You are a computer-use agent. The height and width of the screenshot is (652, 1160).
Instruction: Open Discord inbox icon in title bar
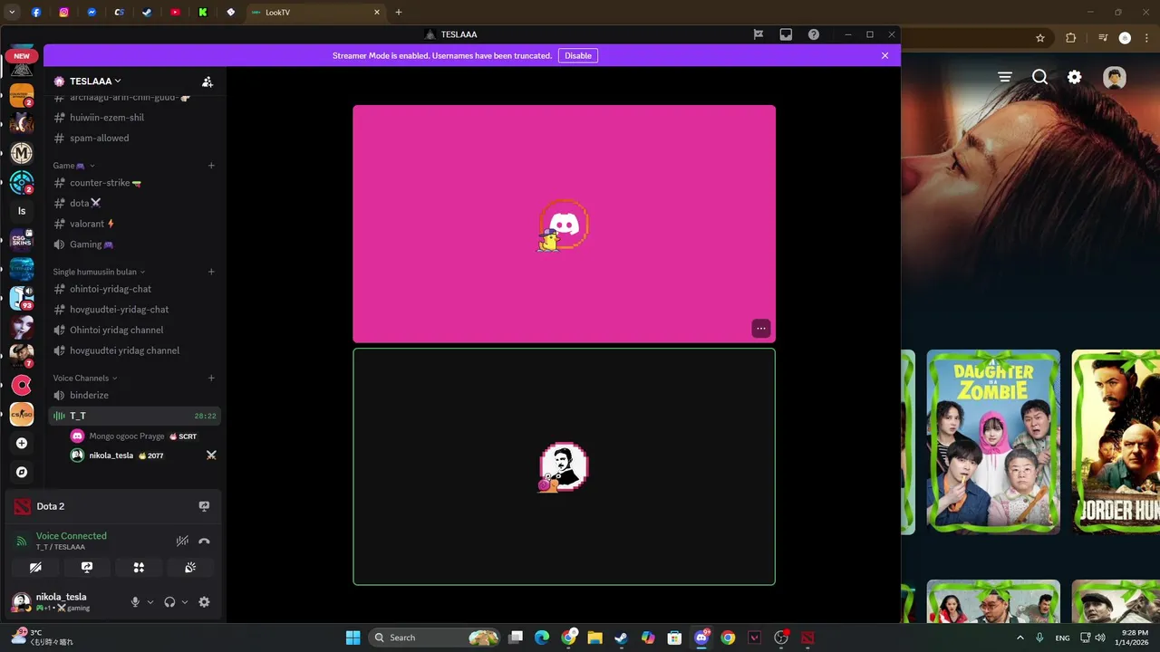(786, 34)
